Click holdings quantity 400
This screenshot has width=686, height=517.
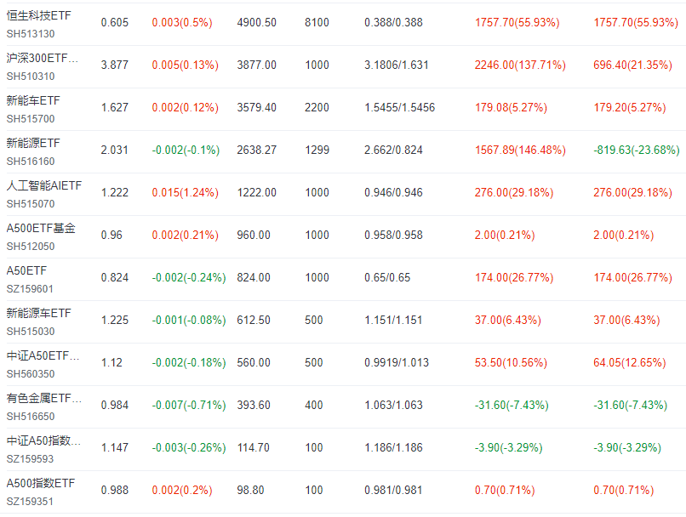click(x=314, y=405)
